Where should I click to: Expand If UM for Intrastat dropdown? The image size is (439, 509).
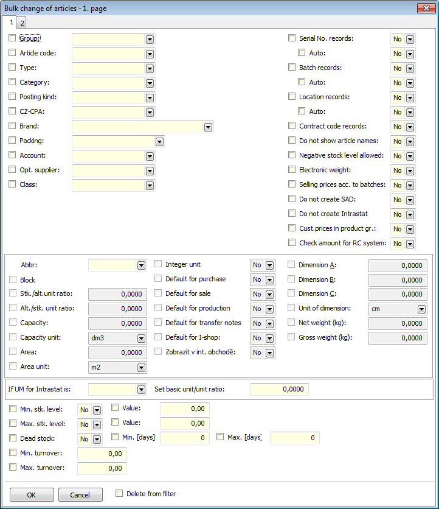(x=141, y=389)
